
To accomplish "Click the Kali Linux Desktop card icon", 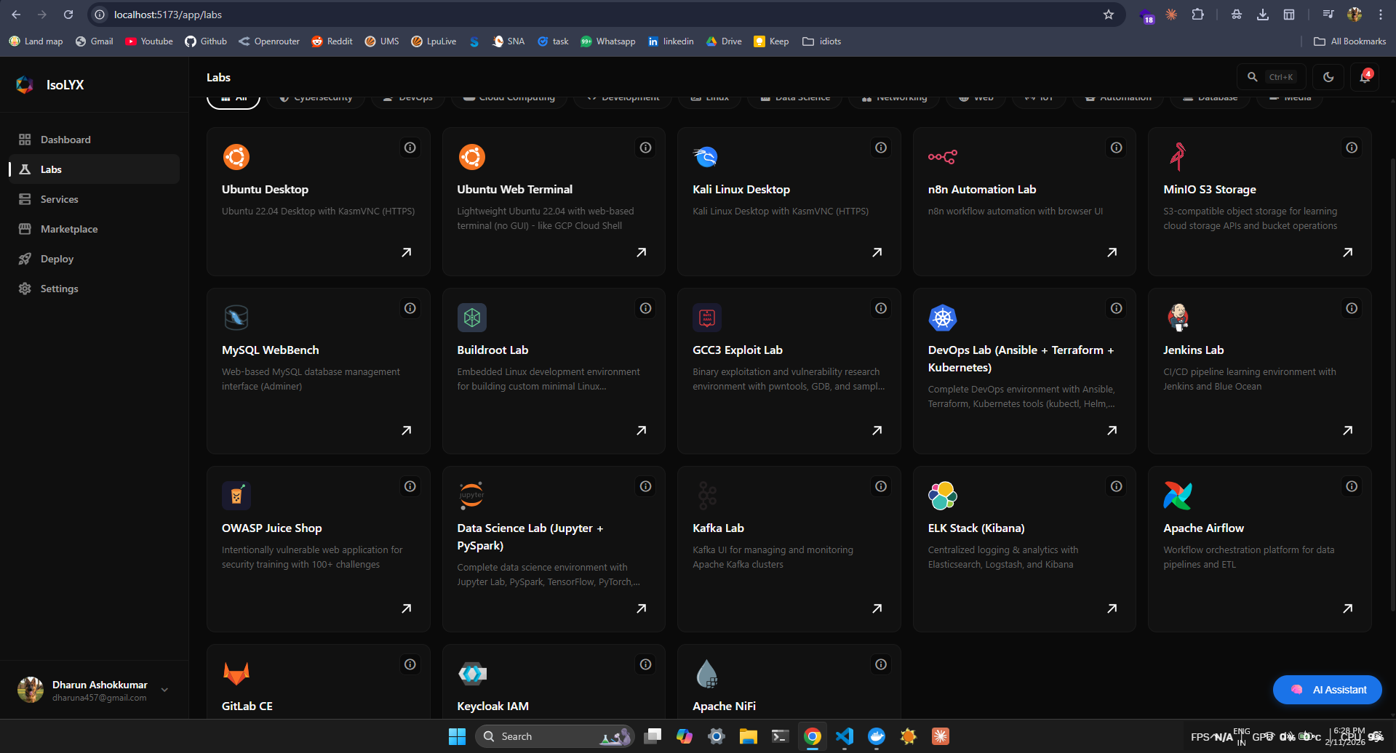I will tap(706, 156).
